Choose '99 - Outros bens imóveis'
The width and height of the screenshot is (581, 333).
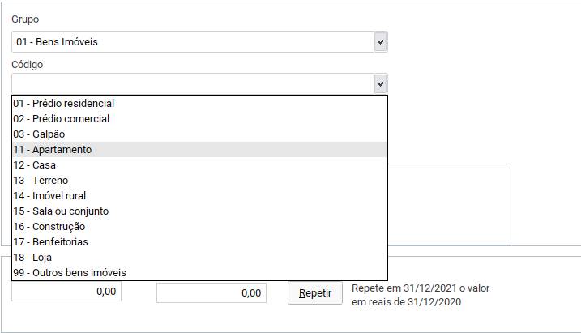tap(70, 273)
